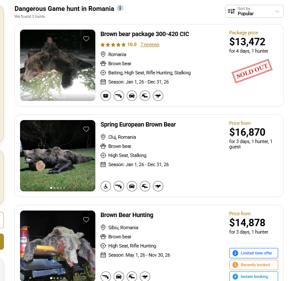Image resolution: width=293 pixels, height=281 pixels.
Task: Click the Instant booking badge
Action: coord(253,276)
